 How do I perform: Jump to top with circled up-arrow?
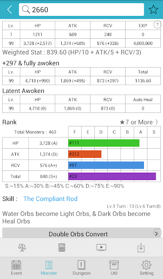click(x=157, y=24)
